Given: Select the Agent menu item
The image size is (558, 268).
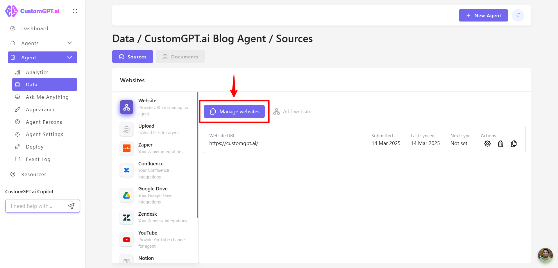Looking at the screenshot, I should point(35,58).
